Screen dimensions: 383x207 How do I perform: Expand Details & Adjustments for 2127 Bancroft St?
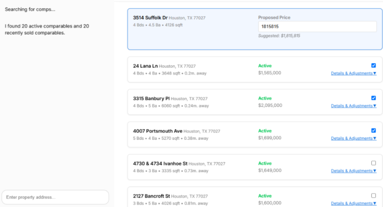[x=353, y=203]
